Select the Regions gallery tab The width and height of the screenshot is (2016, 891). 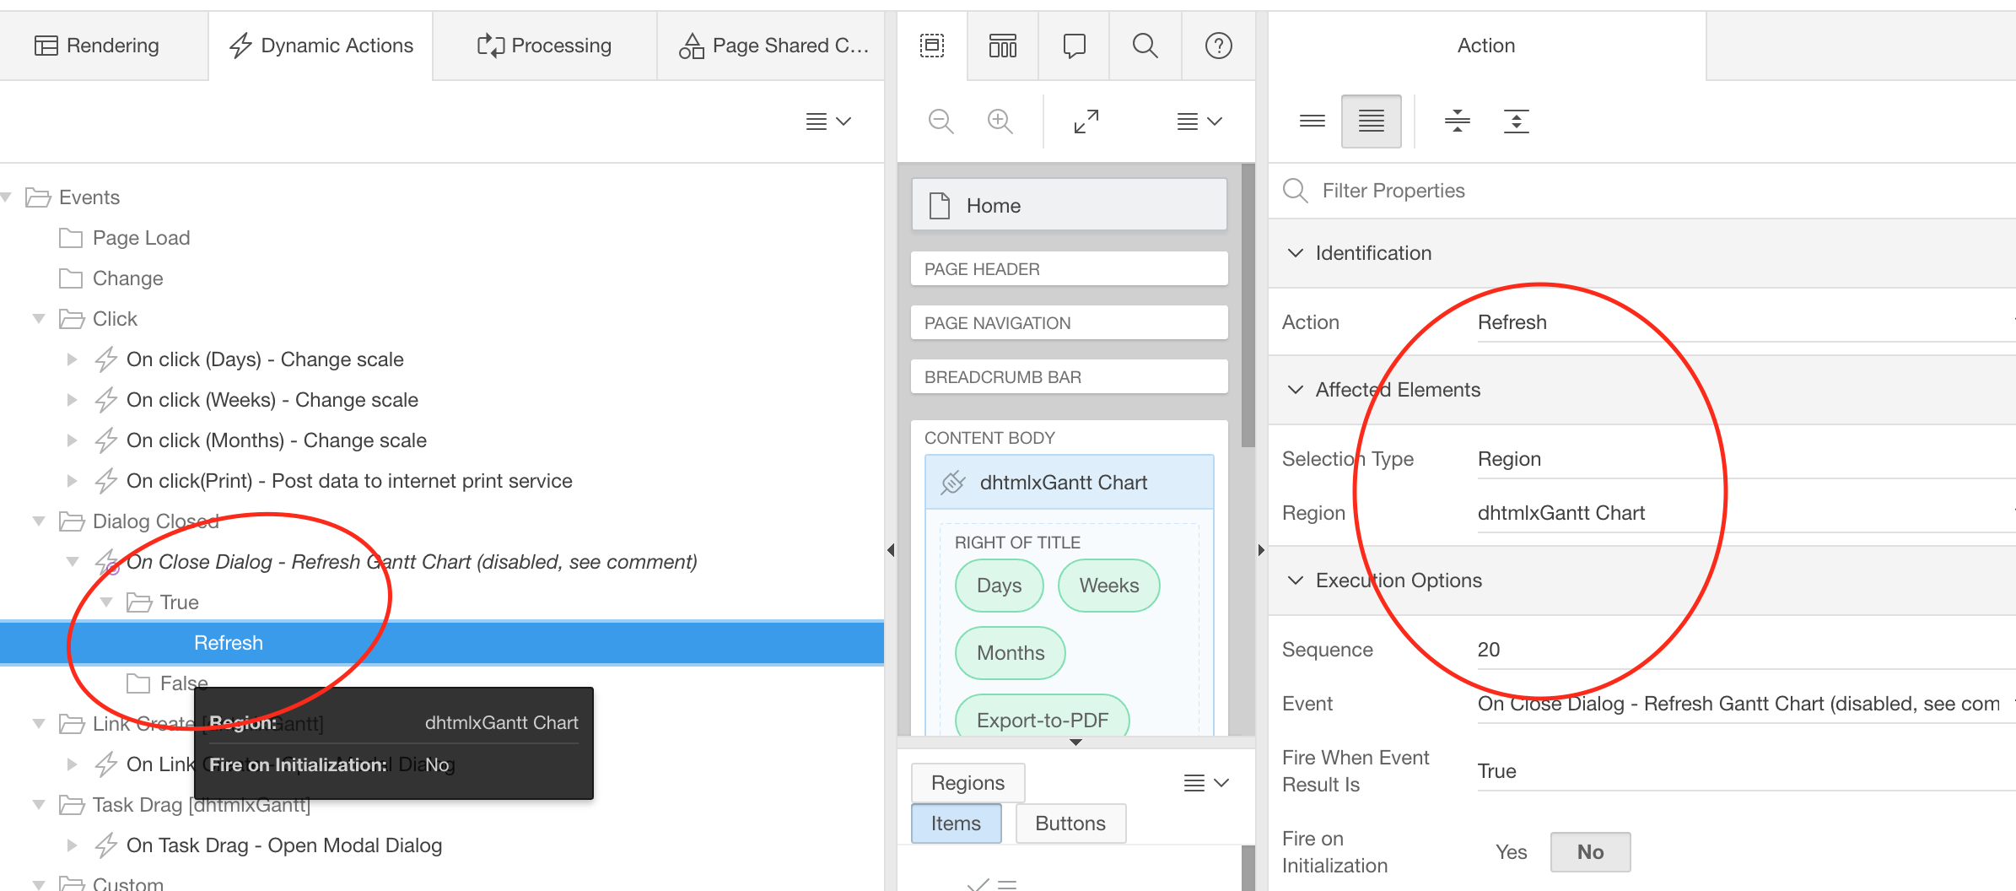pyautogui.click(x=968, y=782)
